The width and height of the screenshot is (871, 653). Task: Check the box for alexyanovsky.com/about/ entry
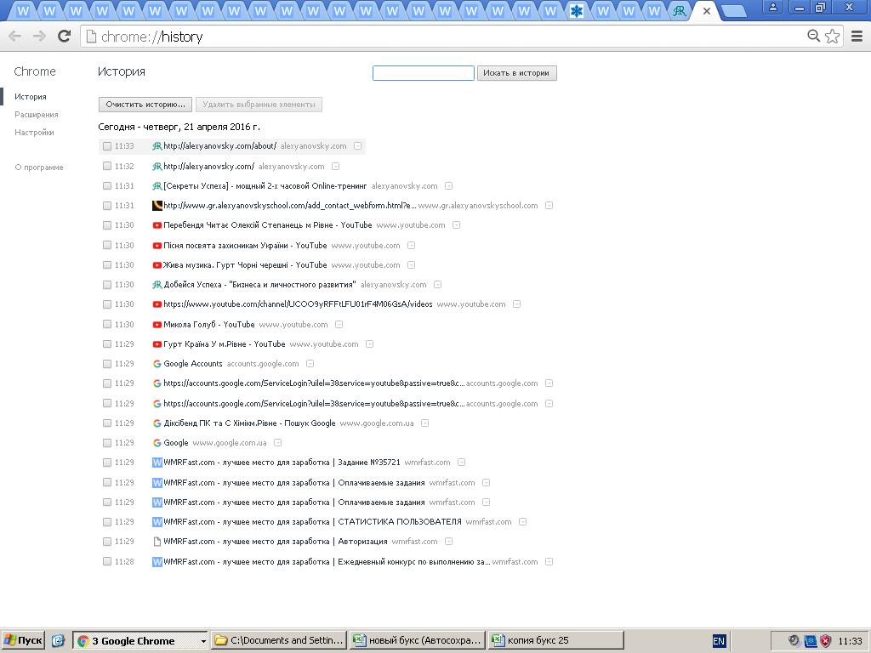107,146
